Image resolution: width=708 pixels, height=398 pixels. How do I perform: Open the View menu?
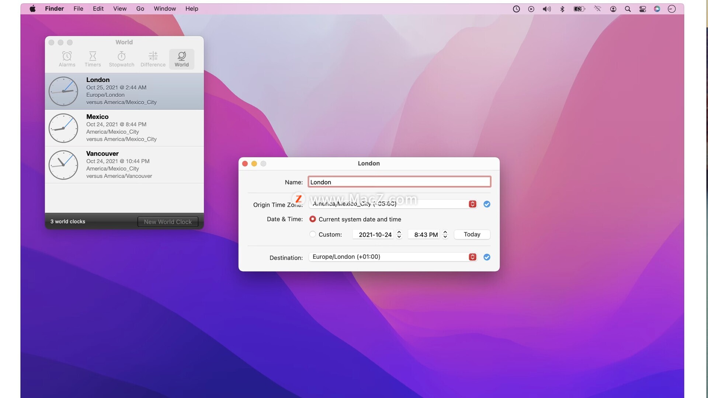tap(120, 9)
